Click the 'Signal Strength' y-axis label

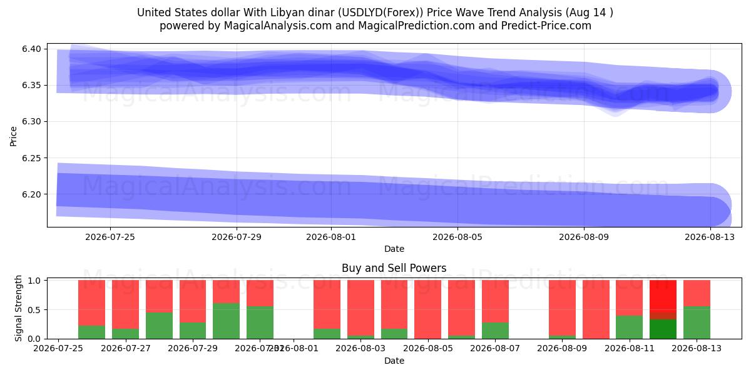pyautogui.click(x=19, y=308)
